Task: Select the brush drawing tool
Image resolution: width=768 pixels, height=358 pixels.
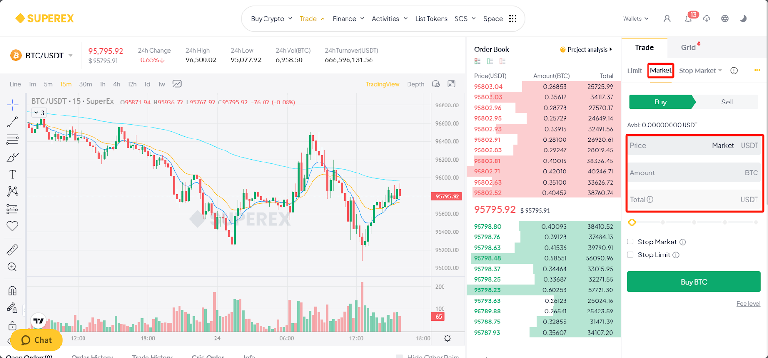Action: (12, 157)
